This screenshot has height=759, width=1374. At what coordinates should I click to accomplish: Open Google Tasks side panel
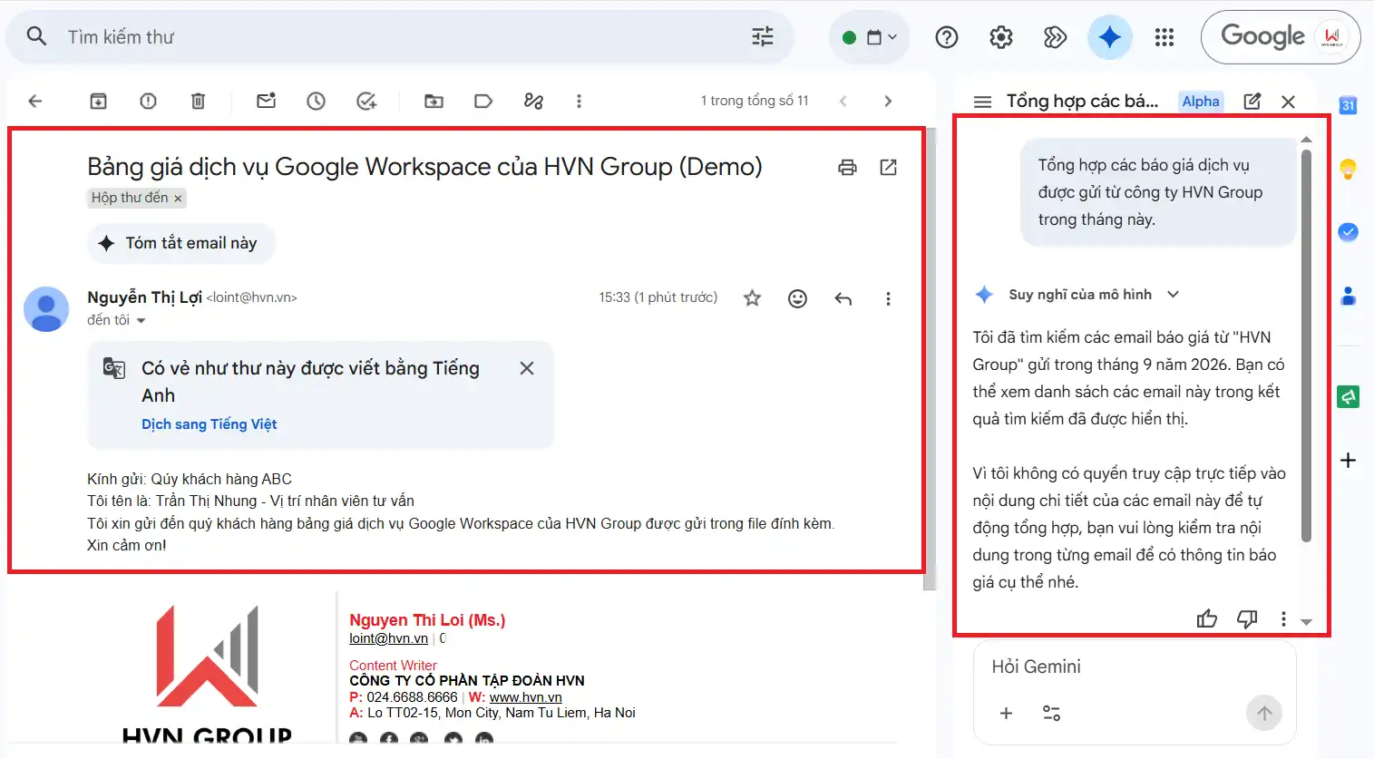pyautogui.click(x=1348, y=232)
